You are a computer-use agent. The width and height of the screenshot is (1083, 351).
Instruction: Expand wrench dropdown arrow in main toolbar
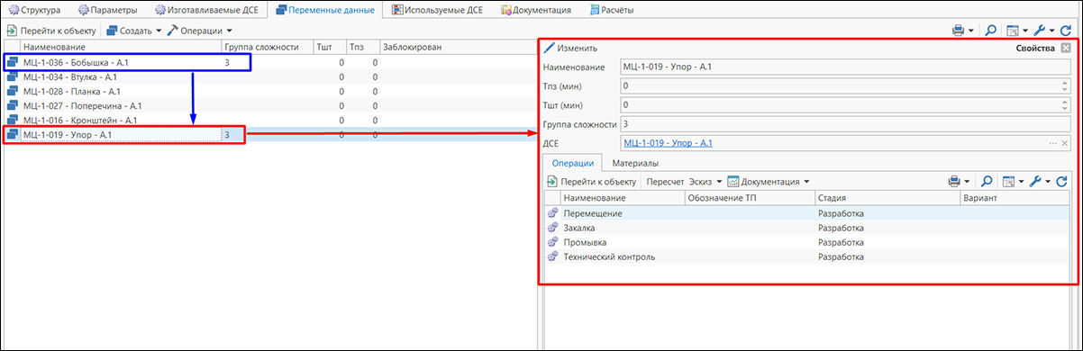point(1052,31)
